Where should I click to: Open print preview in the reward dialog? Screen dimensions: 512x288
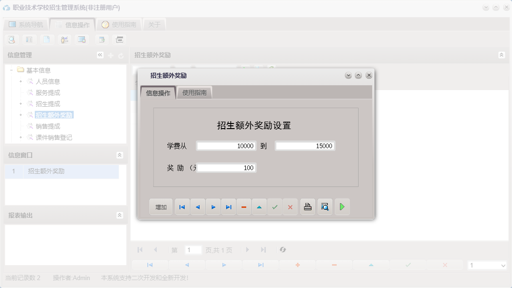click(325, 206)
